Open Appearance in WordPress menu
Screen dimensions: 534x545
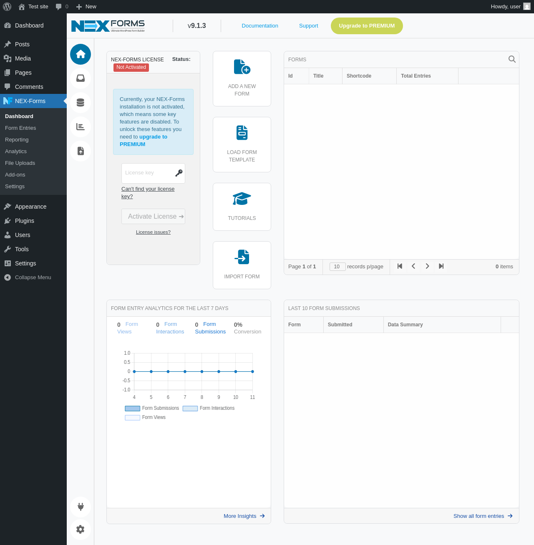click(x=33, y=207)
